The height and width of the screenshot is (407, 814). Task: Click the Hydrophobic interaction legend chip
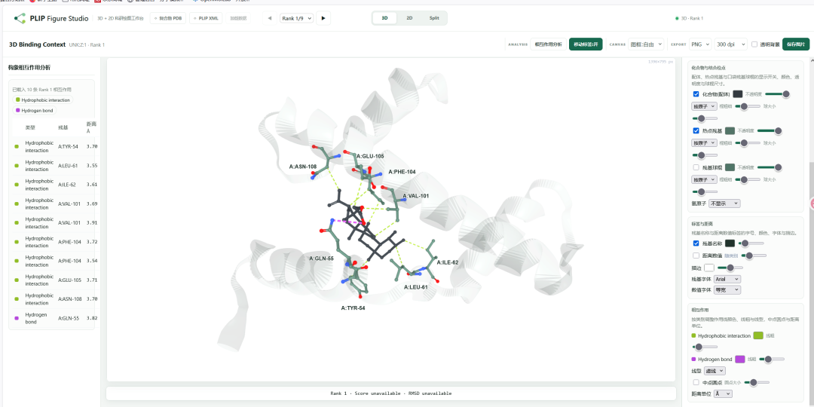click(x=44, y=99)
